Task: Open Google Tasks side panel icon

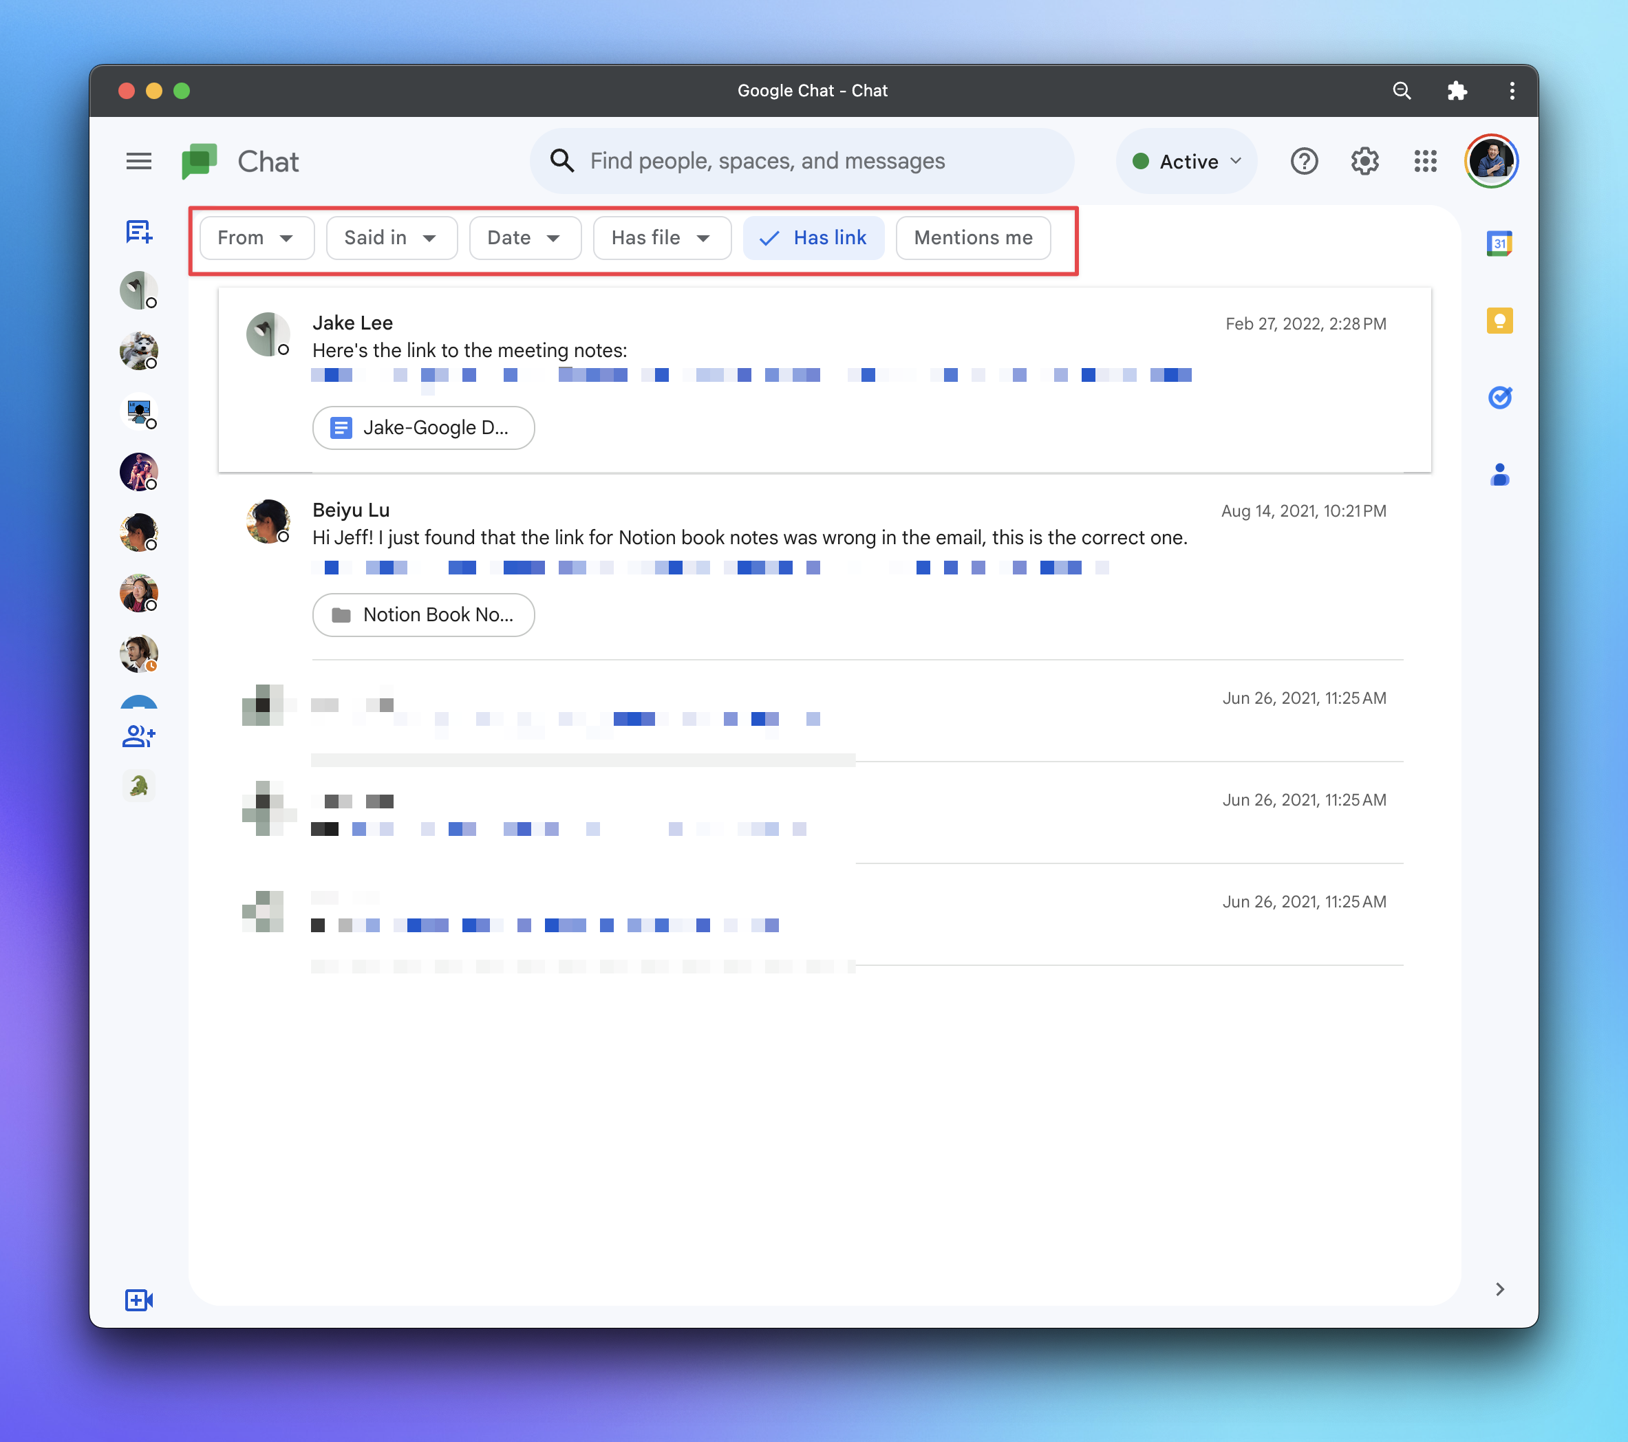Action: [x=1499, y=398]
